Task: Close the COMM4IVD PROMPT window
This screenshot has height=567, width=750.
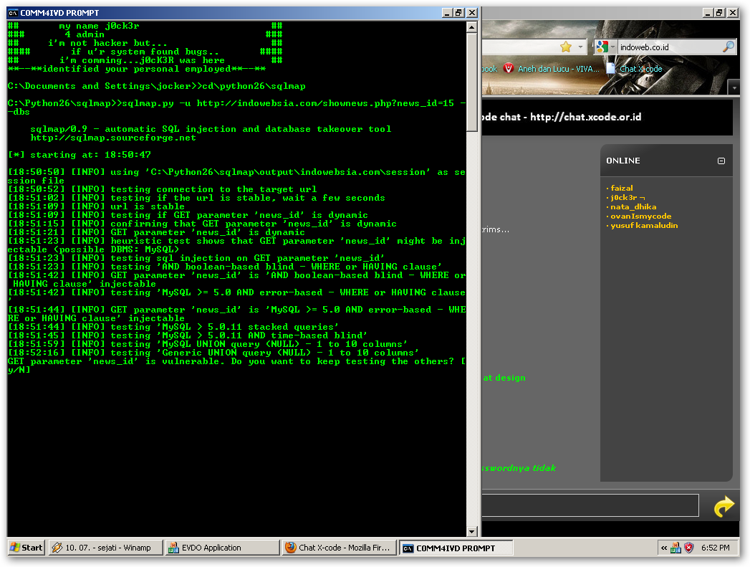Action: pos(471,13)
